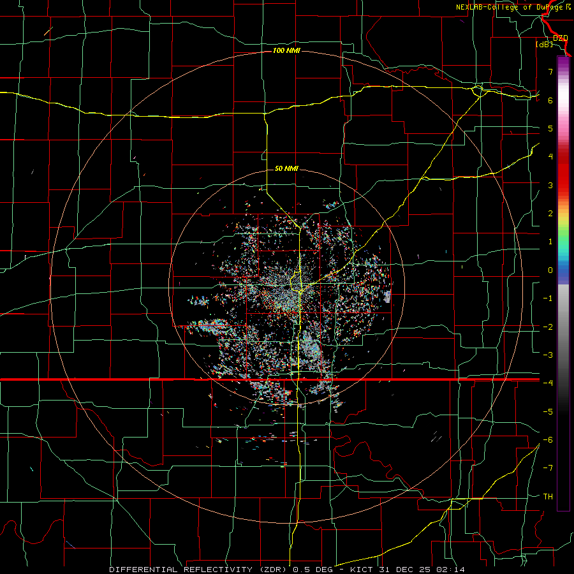Click "DIFFERENTIAL REFLECTIVITY" in the bottom caption

tap(181, 570)
